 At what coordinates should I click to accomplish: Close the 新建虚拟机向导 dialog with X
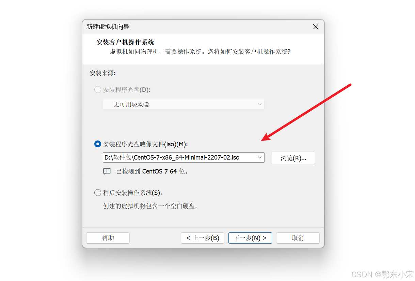(316, 27)
